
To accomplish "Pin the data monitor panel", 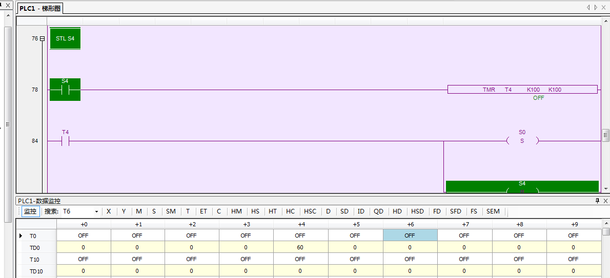I will click(x=597, y=201).
